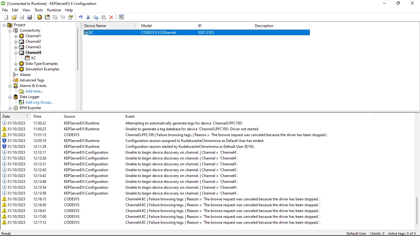Click the Advanced Tags icon
The image size is (420, 236).
(x=16, y=80)
